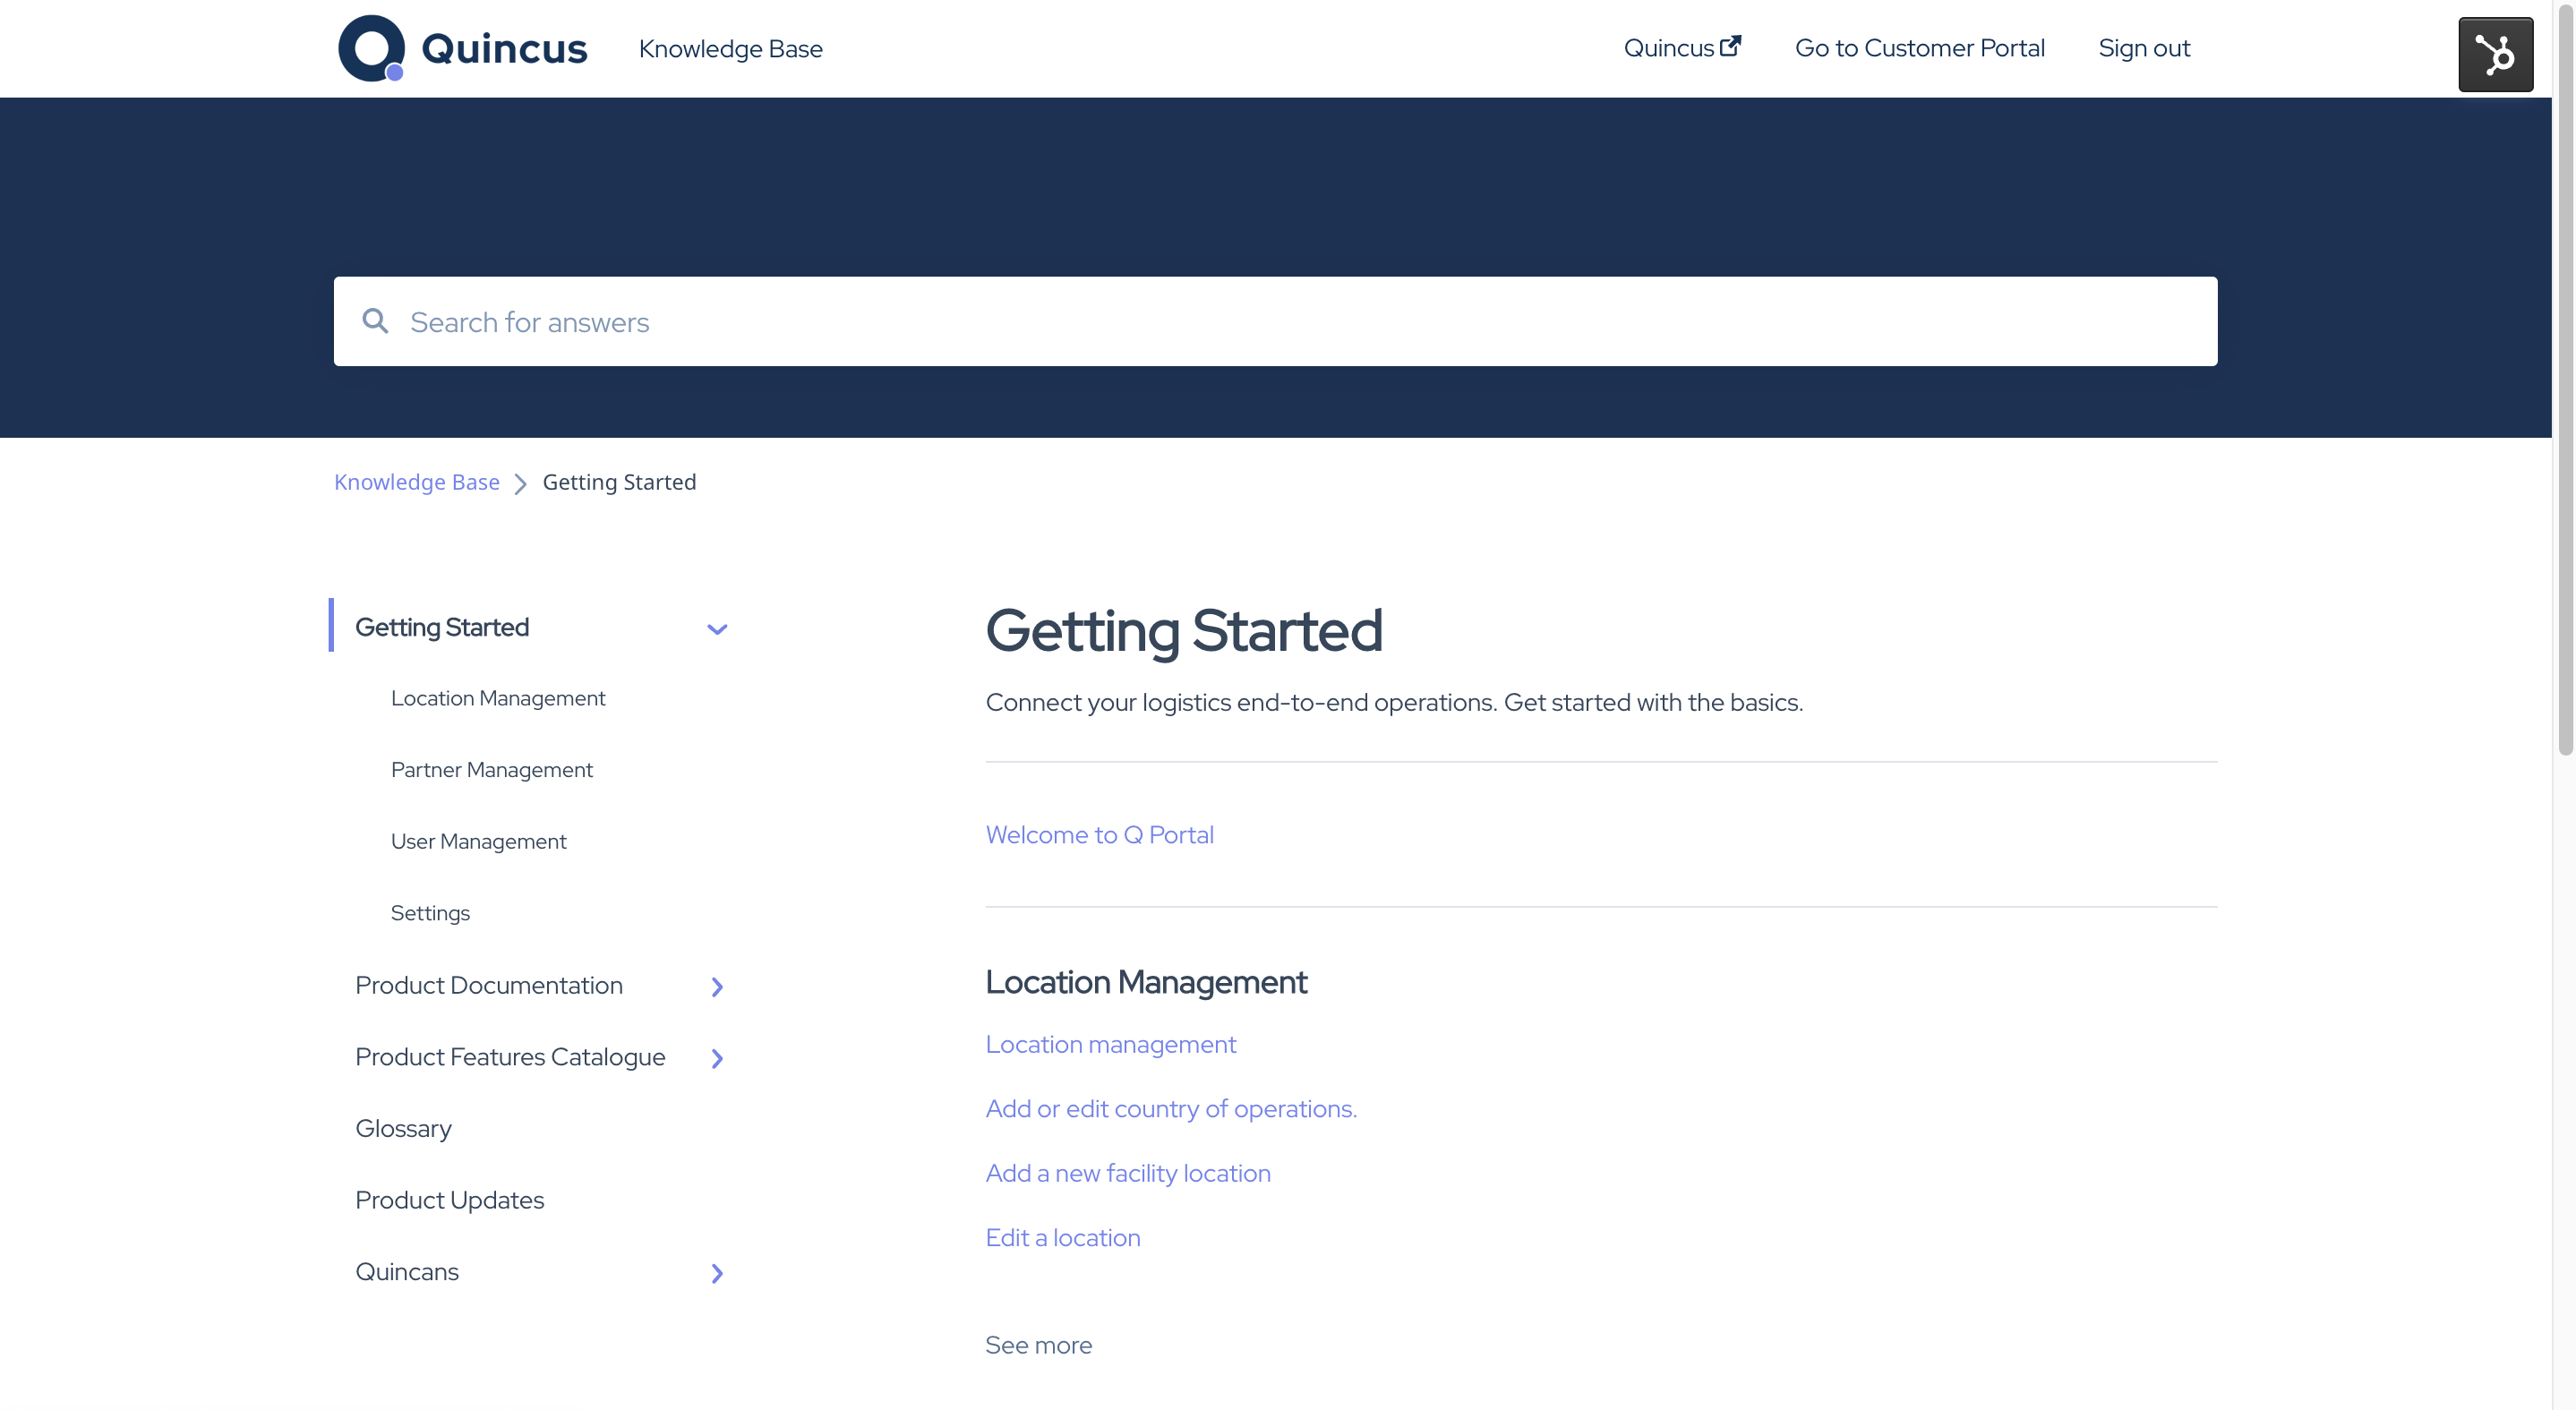Open User Management in the sidebar
The height and width of the screenshot is (1410, 2576).
tap(478, 842)
